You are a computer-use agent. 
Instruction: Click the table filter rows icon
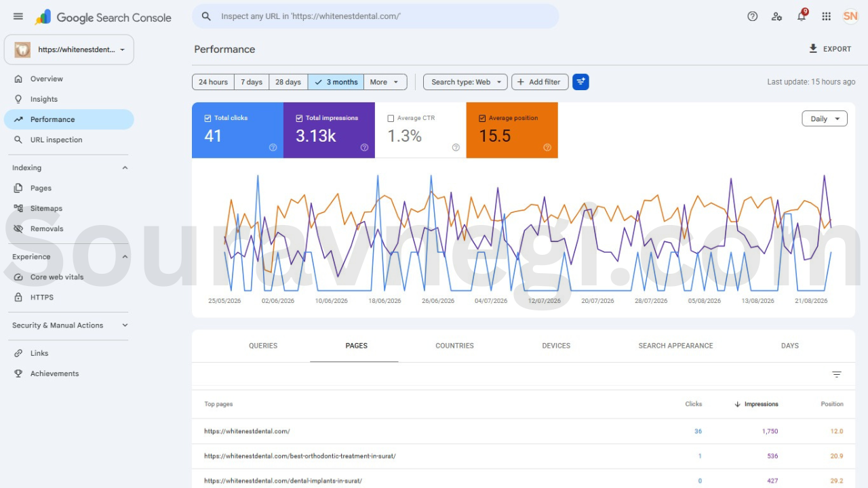(837, 374)
